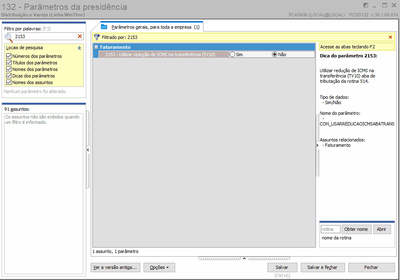Uncheck Nomes dos assuntos

tap(9, 82)
